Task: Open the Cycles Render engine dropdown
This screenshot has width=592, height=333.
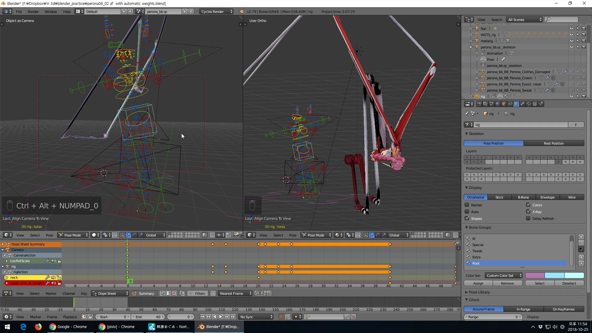Action: pos(216,11)
